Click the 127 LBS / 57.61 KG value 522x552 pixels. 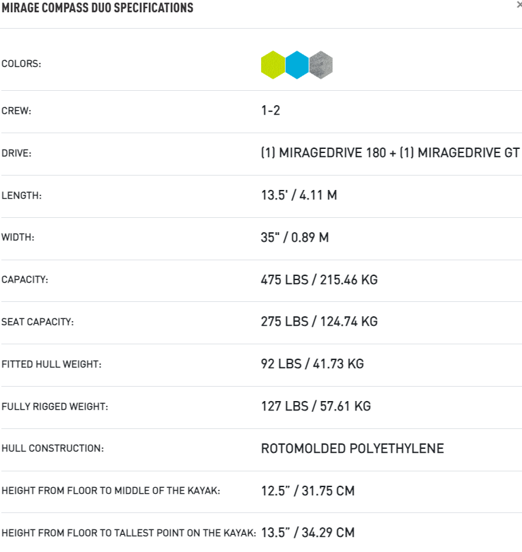click(x=316, y=406)
